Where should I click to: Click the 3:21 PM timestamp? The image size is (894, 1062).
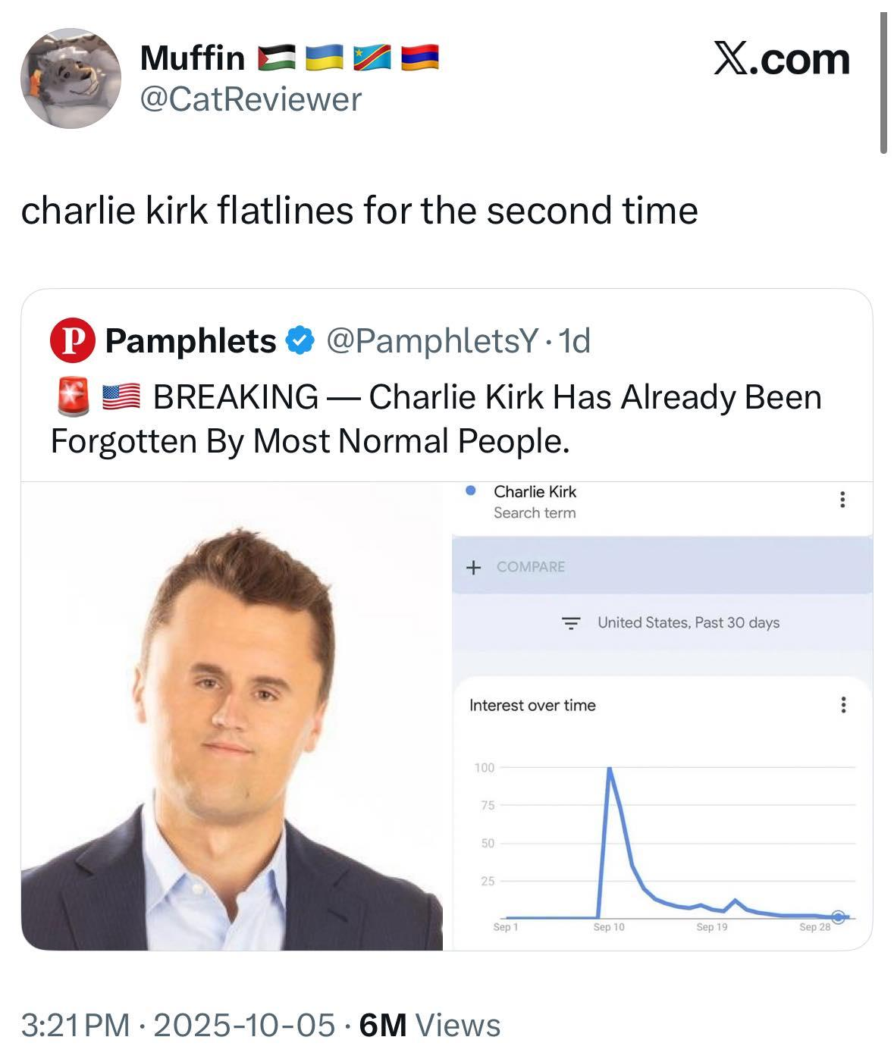click(75, 1025)
